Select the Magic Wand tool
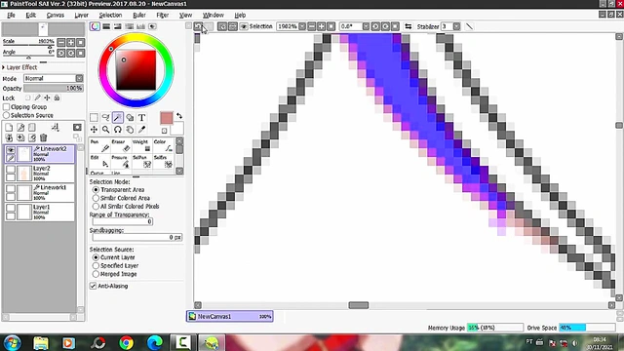This screenshot has width=624, height=351. pyautogui.click(x=117, y=117)
